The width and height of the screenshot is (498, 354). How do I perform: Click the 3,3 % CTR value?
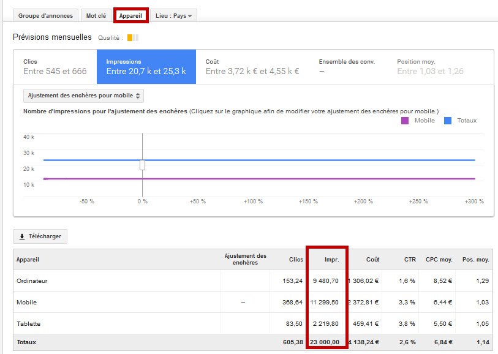[407, 303]
